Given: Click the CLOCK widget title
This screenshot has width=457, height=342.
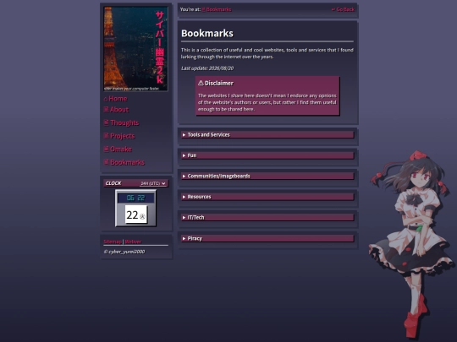Looking at the screenshot, I should (x=113, y=183).
